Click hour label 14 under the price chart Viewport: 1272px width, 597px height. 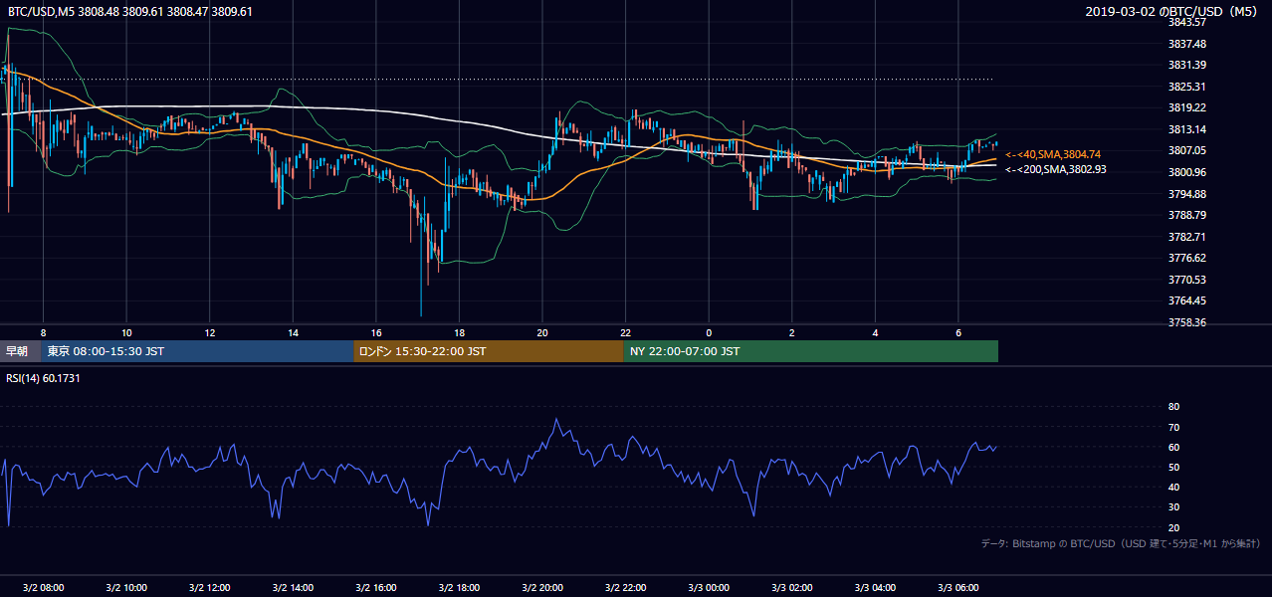coord(293,332)
